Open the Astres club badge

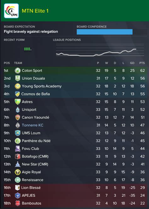tap(18, 102)
